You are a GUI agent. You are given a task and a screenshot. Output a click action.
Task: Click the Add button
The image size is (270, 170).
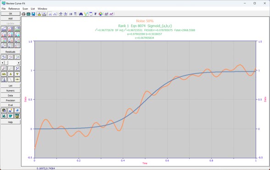coord(11,18)
